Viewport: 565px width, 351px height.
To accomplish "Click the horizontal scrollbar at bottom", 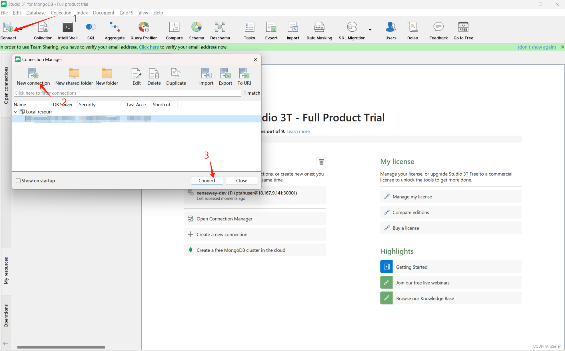I will point(61,347).
